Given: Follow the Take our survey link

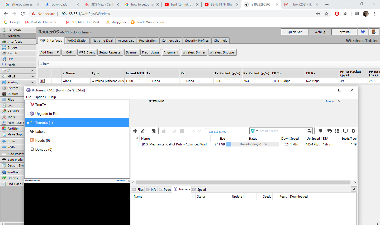Looking at the screenshot, I should tap(217, 132).
